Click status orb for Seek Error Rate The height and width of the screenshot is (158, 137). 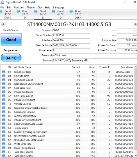(4, 88)
